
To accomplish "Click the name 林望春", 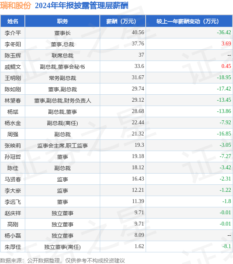I will coord(13,101).
